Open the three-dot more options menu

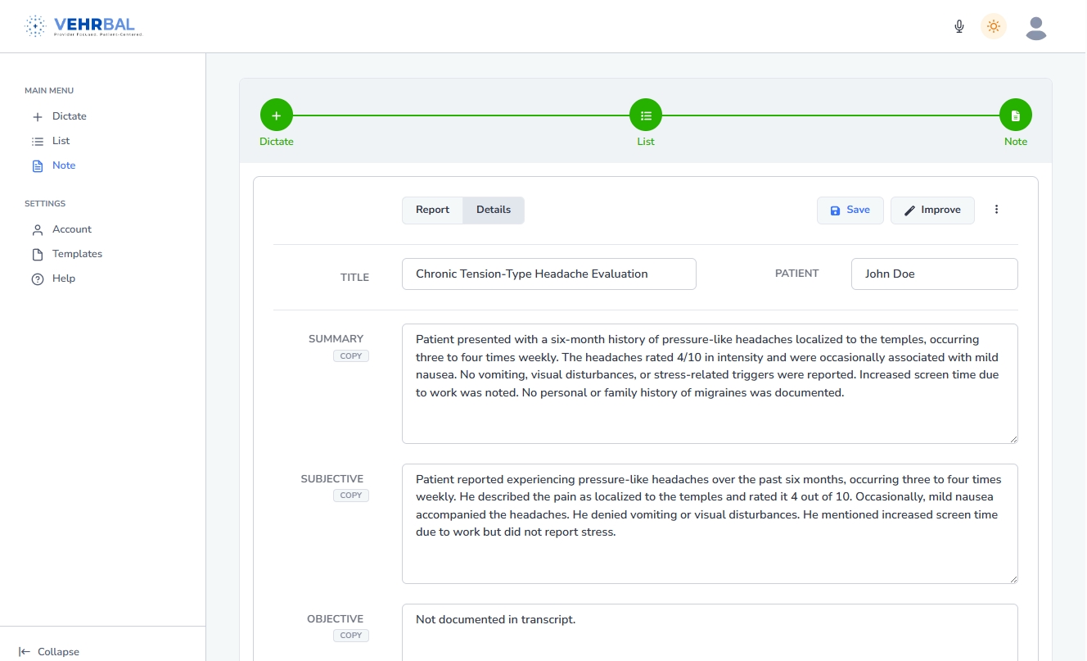coord(996,210)
